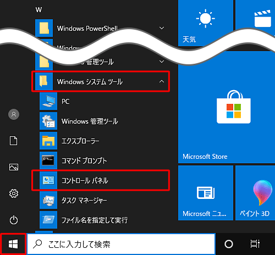Screen dimensions: 275x255
Task: Click the W letter group header
Action: (x=38, y=9)
